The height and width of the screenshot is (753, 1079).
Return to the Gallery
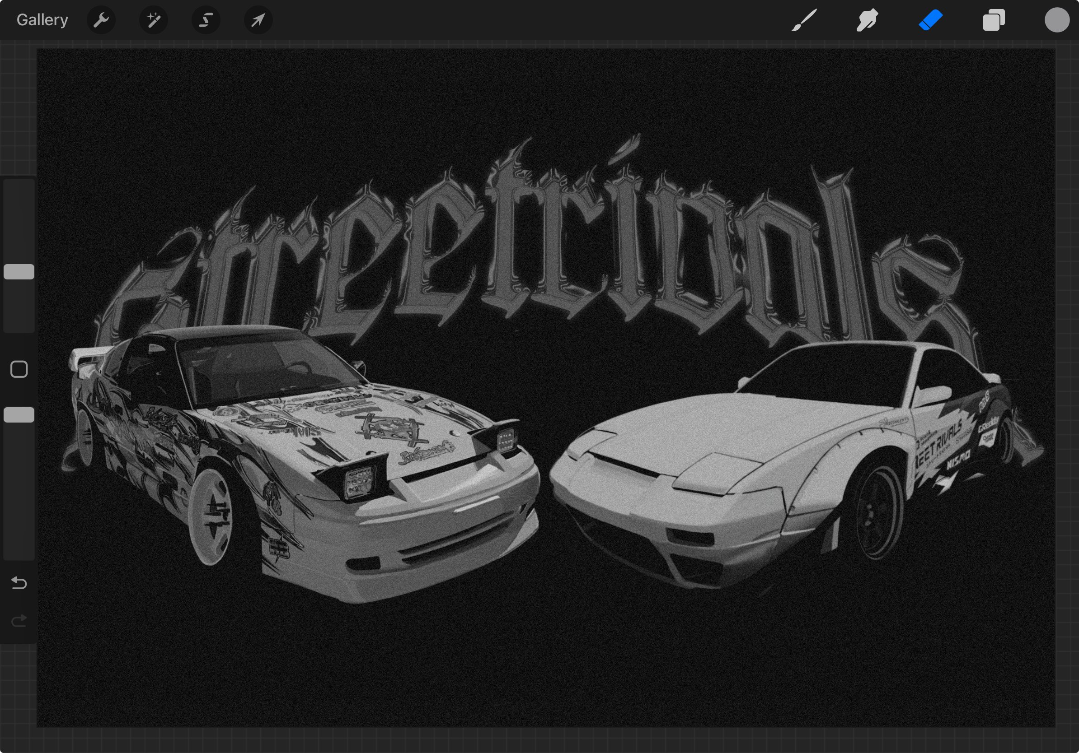pyautogui.click(x=42, y=20)
